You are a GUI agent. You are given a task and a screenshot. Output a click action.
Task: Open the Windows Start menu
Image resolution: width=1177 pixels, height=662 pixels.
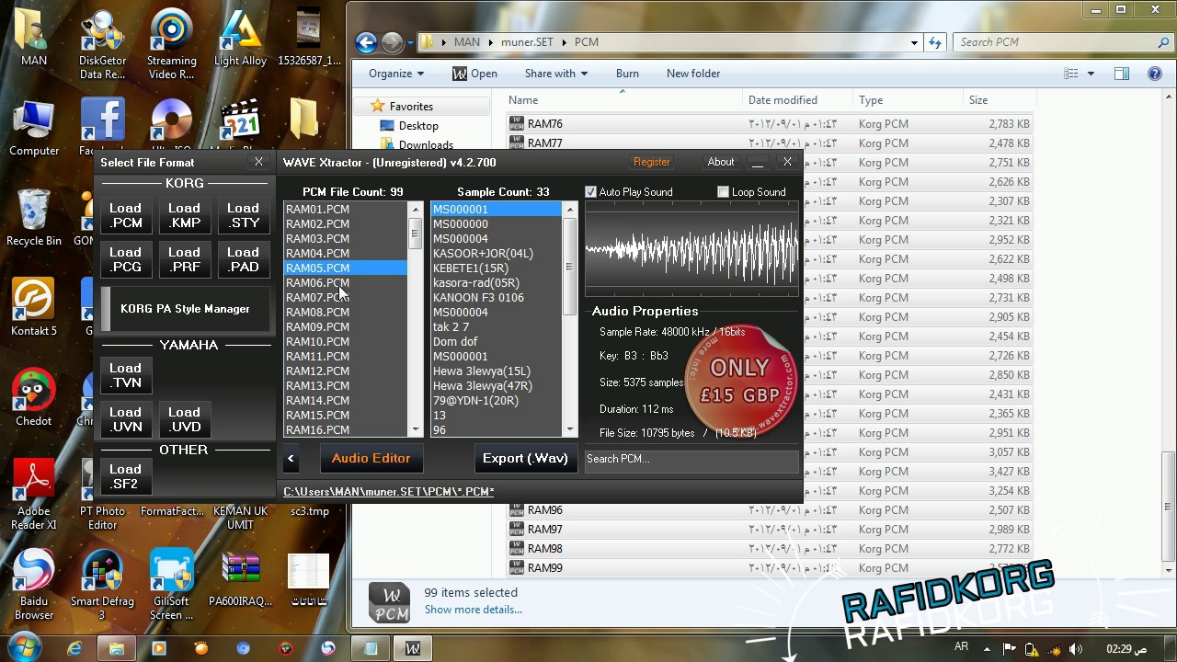click(x=25, y=648)
